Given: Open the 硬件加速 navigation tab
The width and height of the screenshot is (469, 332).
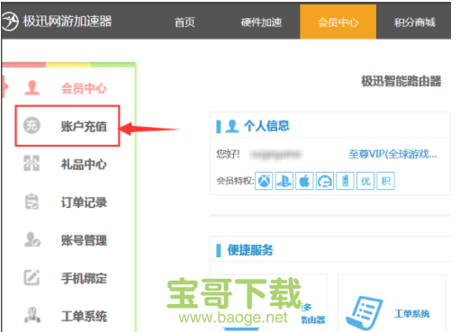Looking at the screenshot, I should point(261,22).
